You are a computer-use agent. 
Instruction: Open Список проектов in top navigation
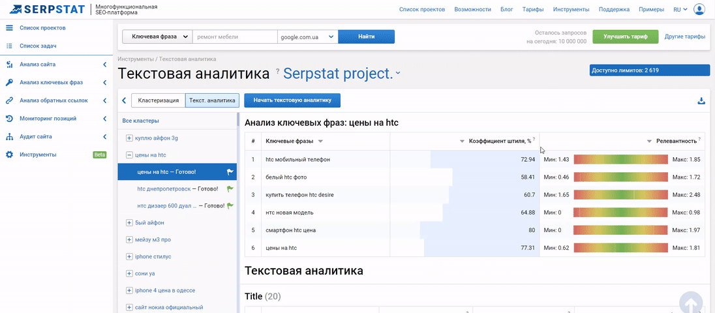(422, 10)
